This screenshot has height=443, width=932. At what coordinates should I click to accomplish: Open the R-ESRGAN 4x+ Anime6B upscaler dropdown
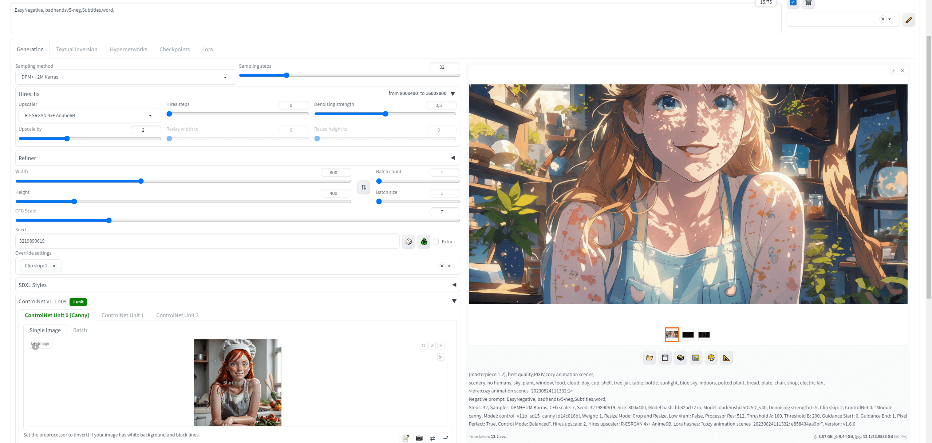tap(90, 116)
